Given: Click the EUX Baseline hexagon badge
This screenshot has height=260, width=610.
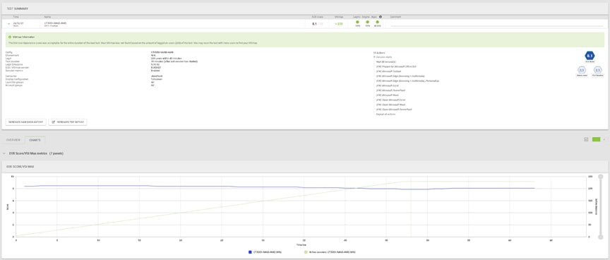Looking at the screenshot, I should (597, 71).
